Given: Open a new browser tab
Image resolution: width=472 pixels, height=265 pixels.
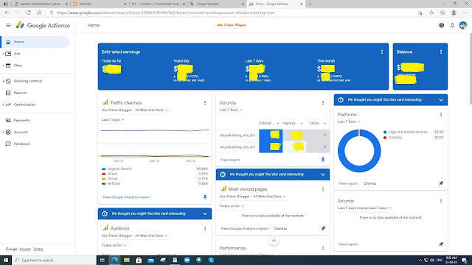Looking at the screenshot, I should click(x=310, y=4).
